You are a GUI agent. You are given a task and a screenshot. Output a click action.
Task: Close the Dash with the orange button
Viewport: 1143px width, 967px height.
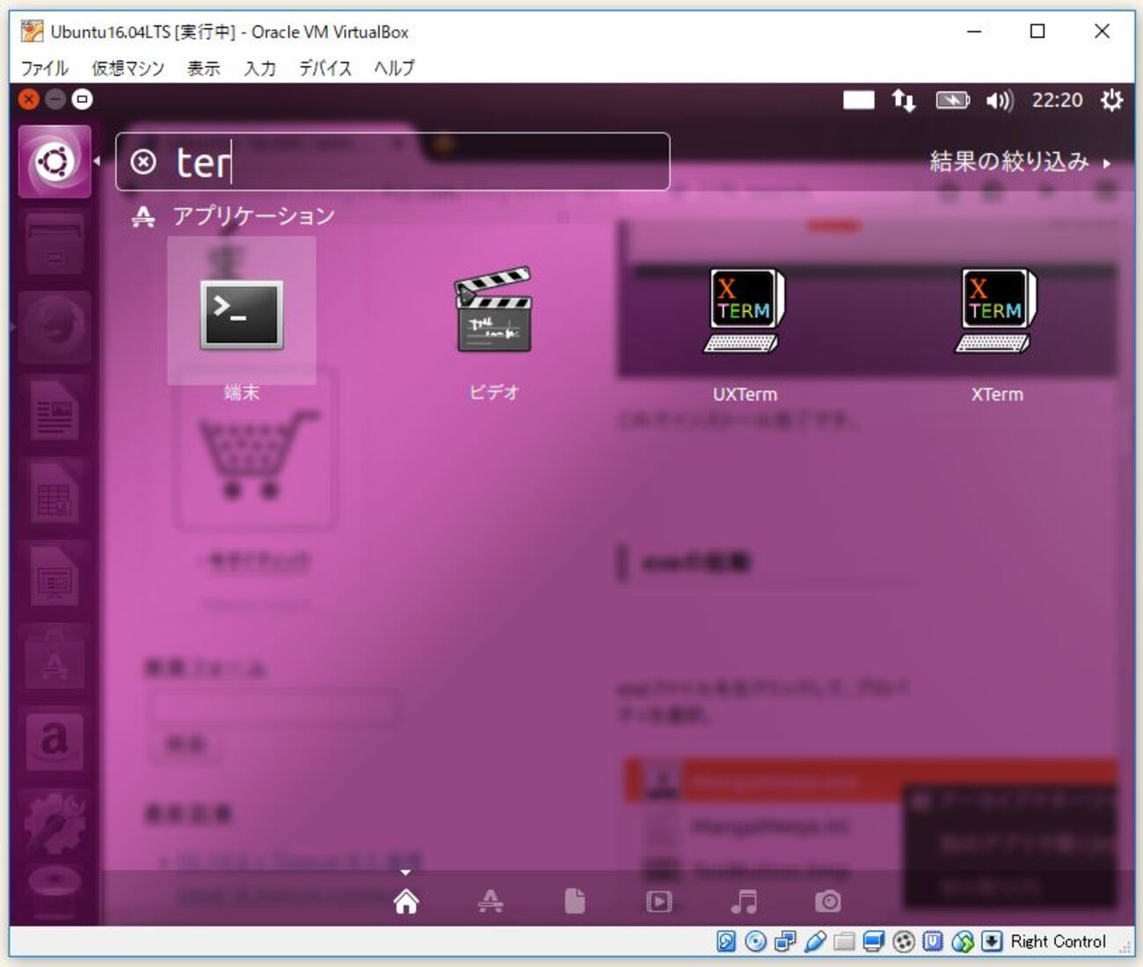[x=29, y=99]
